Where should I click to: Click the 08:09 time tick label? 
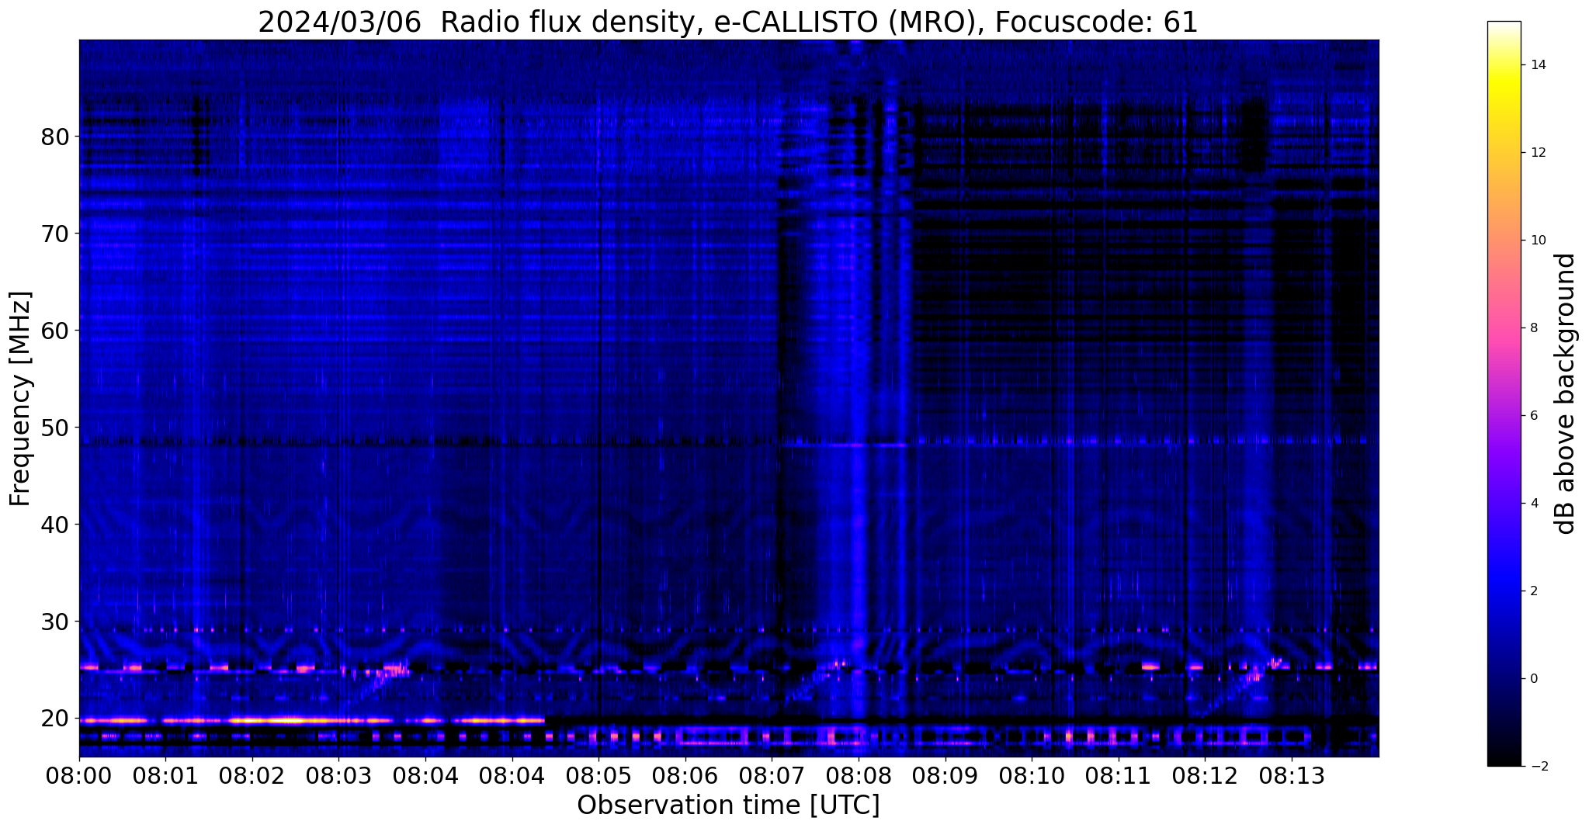point(945,776)
